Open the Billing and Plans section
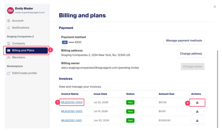 [x=27, y=51]
